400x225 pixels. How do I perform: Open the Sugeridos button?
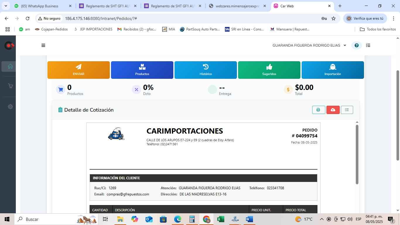(x=269, y=70)
